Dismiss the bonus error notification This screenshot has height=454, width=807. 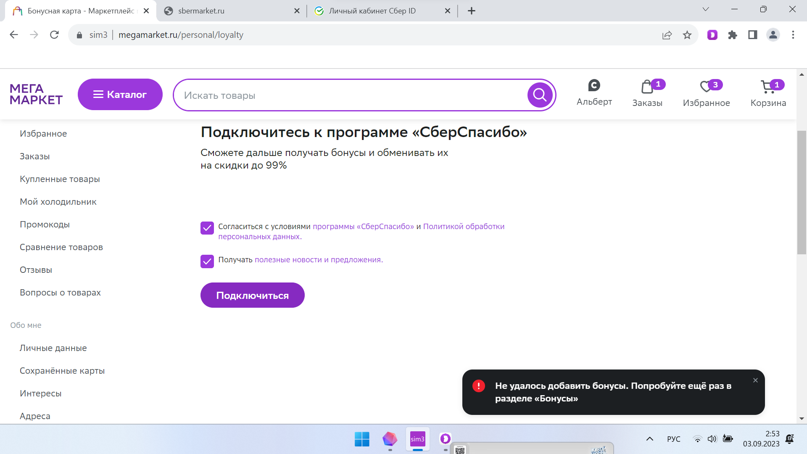[755, 380]
